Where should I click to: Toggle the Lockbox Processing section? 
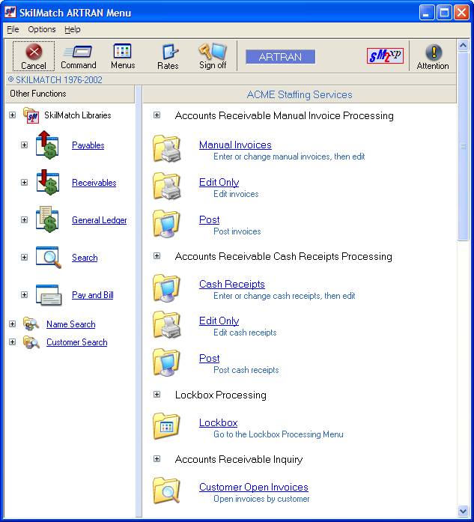tap(157, 395)
